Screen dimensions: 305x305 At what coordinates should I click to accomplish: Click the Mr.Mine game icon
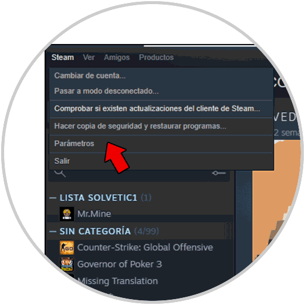[x=67, y=214]
